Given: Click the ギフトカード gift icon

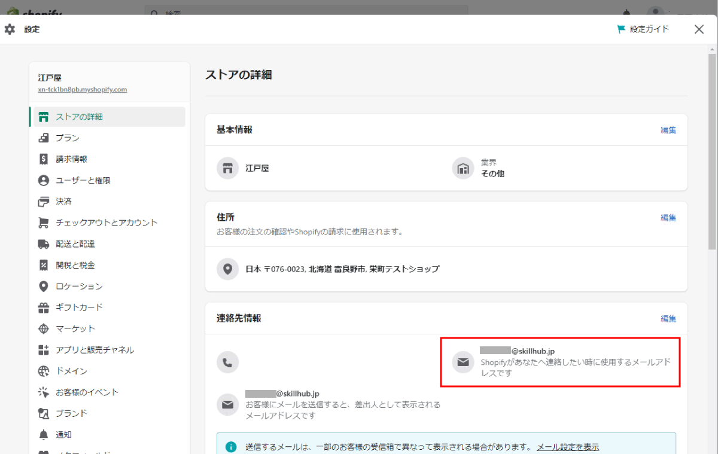Looking at the screenshot, I should [44, 307].
